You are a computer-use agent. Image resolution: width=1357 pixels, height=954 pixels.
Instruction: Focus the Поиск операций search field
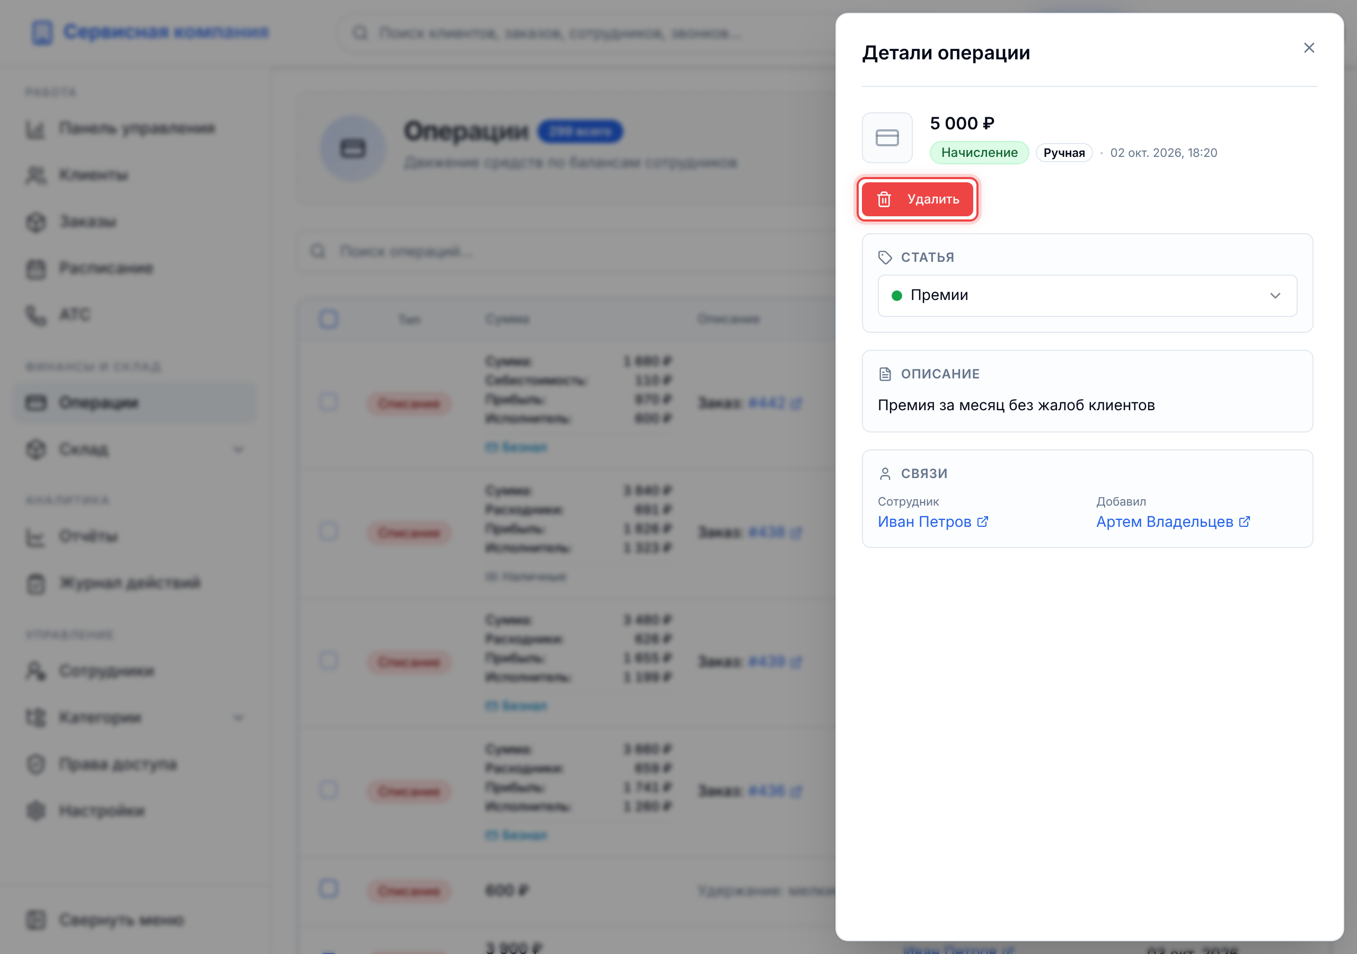click(567, 252)
